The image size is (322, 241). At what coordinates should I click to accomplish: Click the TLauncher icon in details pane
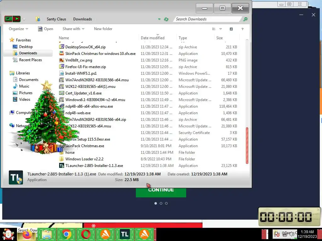[16, 177]
